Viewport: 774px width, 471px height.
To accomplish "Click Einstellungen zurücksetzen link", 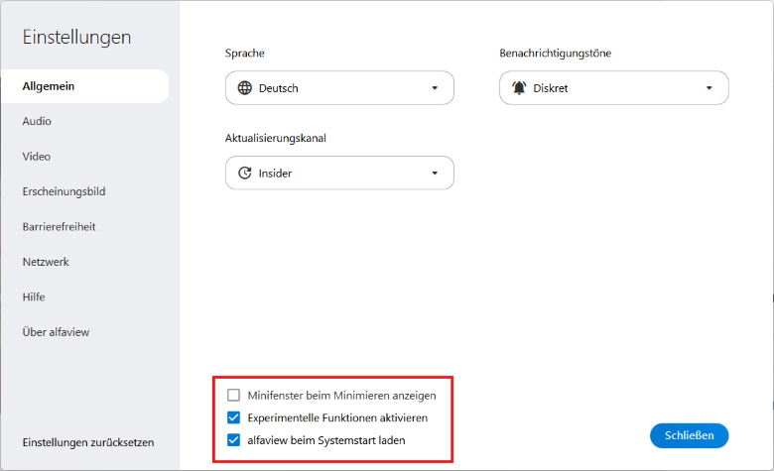I will tap(87, 442).
